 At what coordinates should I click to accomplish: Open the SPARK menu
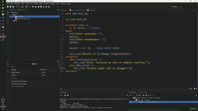[x=41, y=4]
